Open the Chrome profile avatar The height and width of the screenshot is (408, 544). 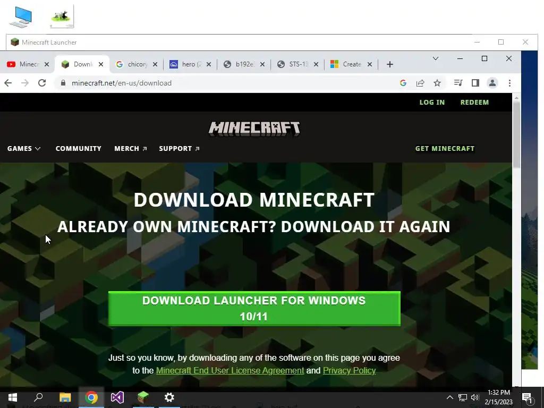[492, 83]
